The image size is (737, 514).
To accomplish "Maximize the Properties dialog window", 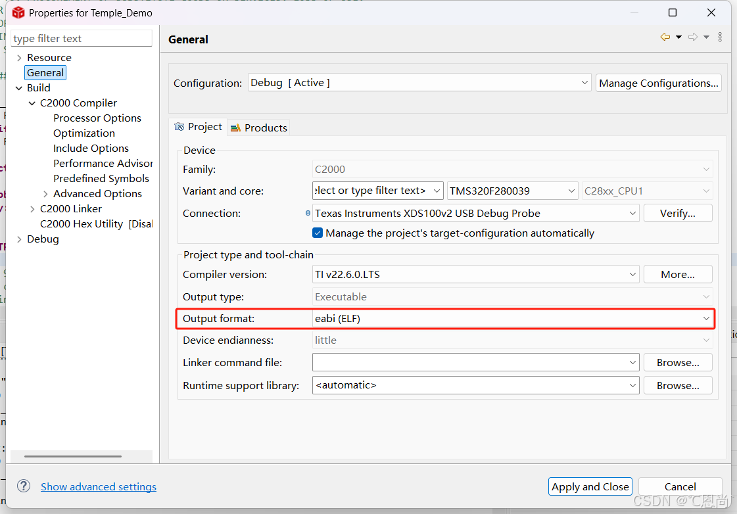I will (x=673, y=12).
